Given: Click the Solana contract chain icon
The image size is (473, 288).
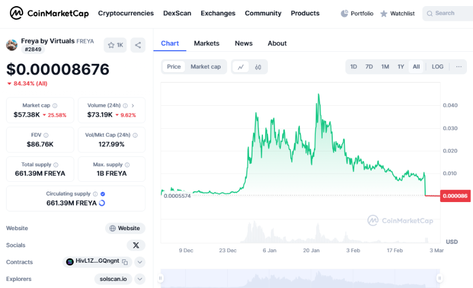Looking at the screenshot, I should pyautogui.click(x=70, y=262).
